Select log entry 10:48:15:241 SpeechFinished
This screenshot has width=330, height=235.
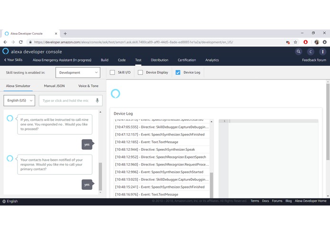pos(161,187)
